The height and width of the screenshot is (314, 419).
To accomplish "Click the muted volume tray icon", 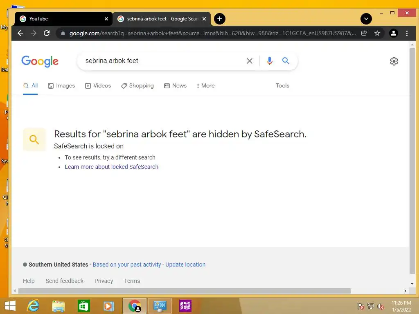I will [380, 306].
